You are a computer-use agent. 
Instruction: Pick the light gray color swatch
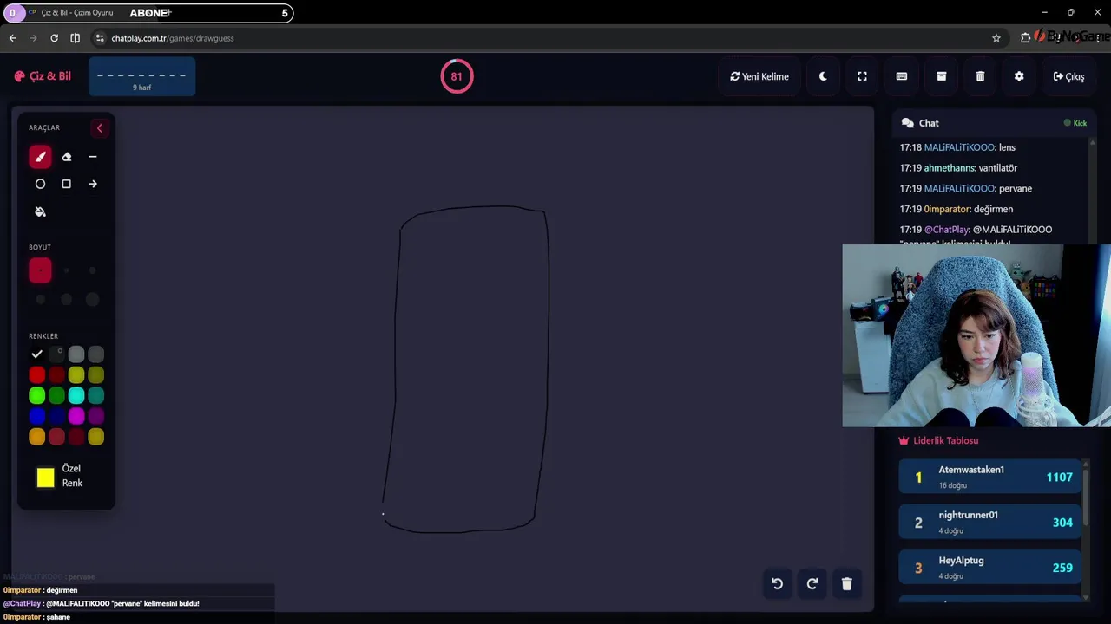coord(76,354)
